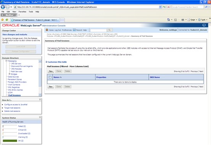This screenshot has width=211, height=145.
Task: Select JMS Servers in domain tree
Action: point(16,64)
